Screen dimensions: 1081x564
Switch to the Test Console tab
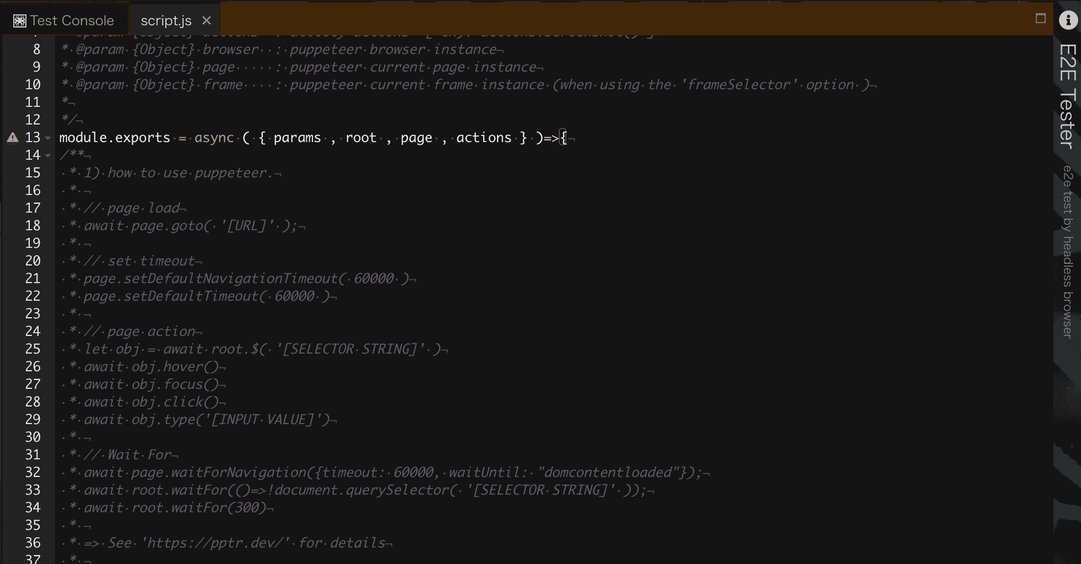[x=64, y=20]
